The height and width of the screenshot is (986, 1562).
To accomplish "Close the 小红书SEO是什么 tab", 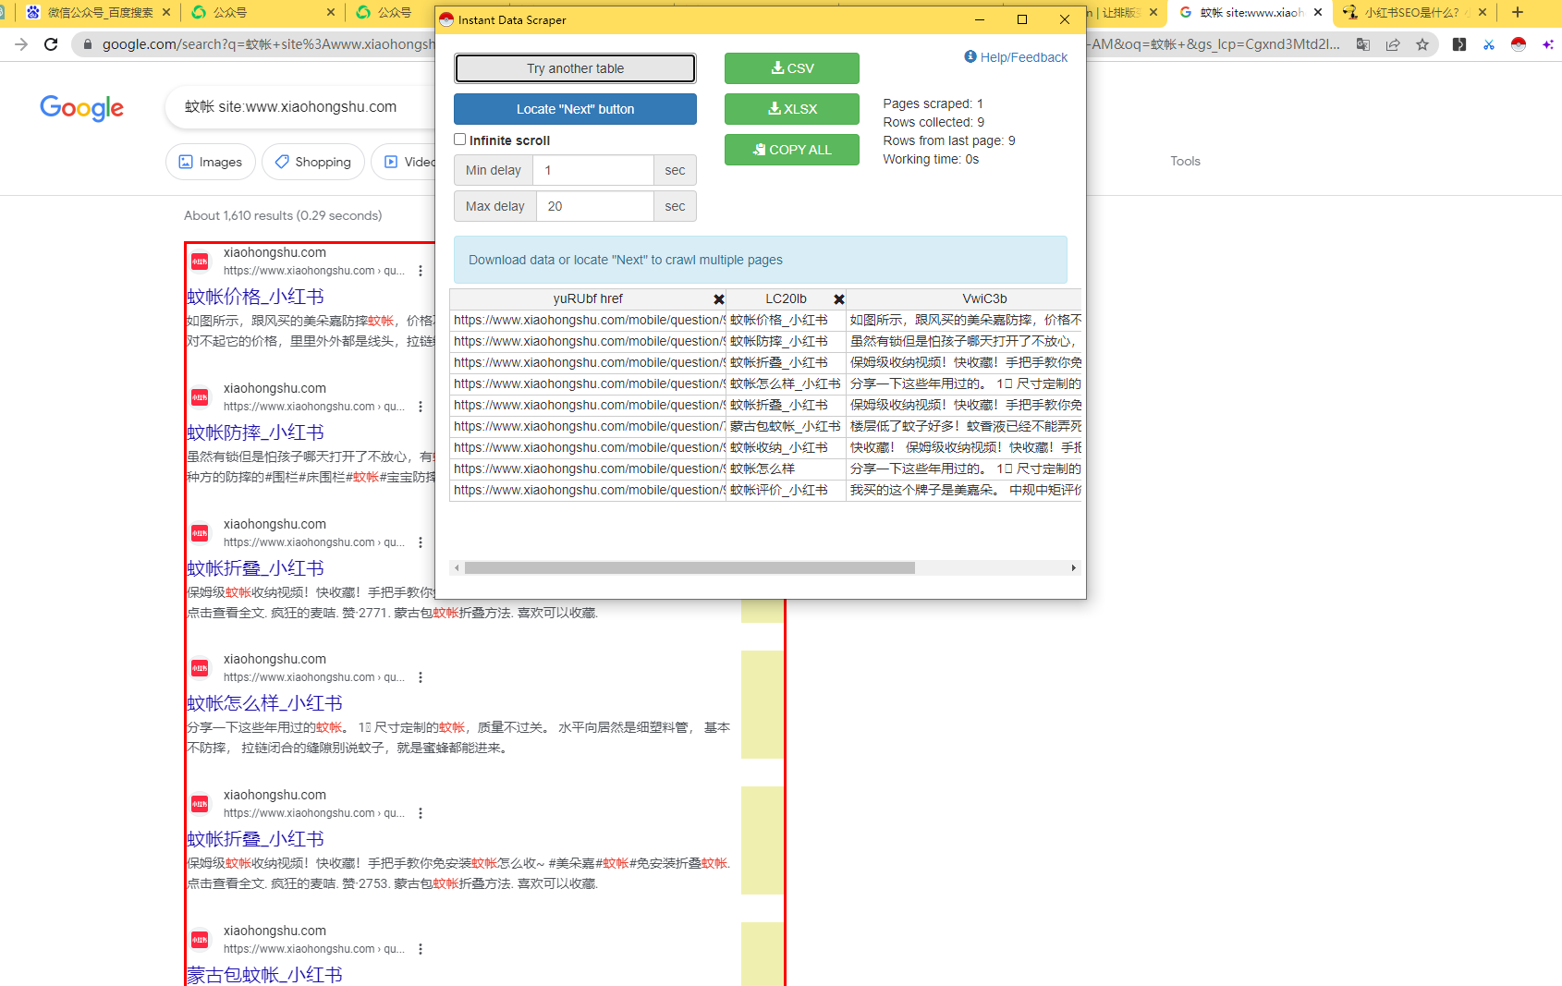I will 1483,12.
